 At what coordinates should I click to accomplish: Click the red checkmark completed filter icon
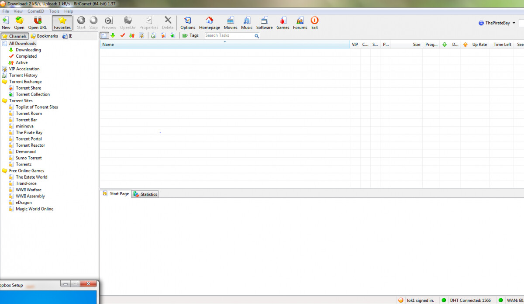[122, 36]
